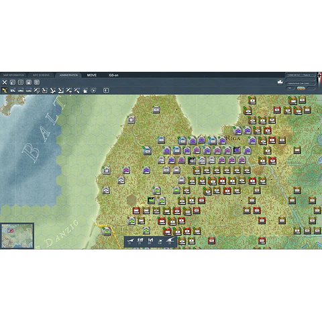
Task: Select the crossed-tools mode icon
Action: tap(77, 91)
